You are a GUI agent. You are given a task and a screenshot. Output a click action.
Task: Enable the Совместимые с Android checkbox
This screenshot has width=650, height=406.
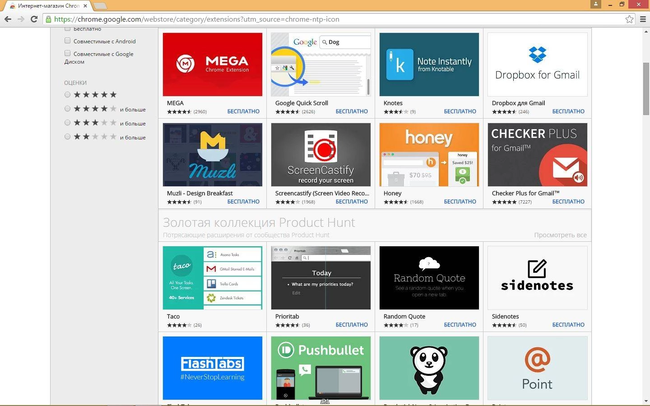point(67,41)
